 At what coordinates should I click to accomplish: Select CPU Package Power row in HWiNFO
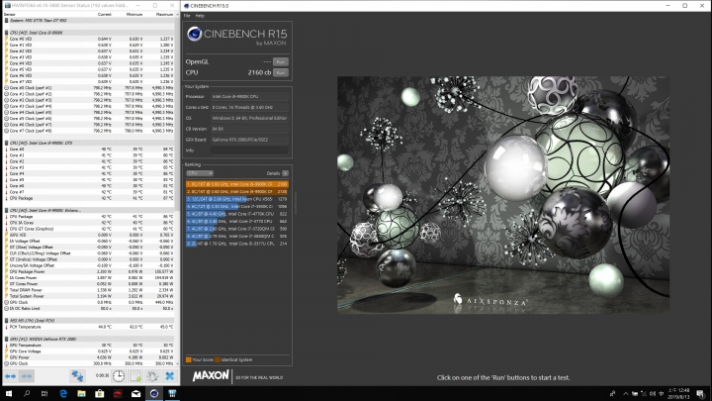click(x=89, y=271)
